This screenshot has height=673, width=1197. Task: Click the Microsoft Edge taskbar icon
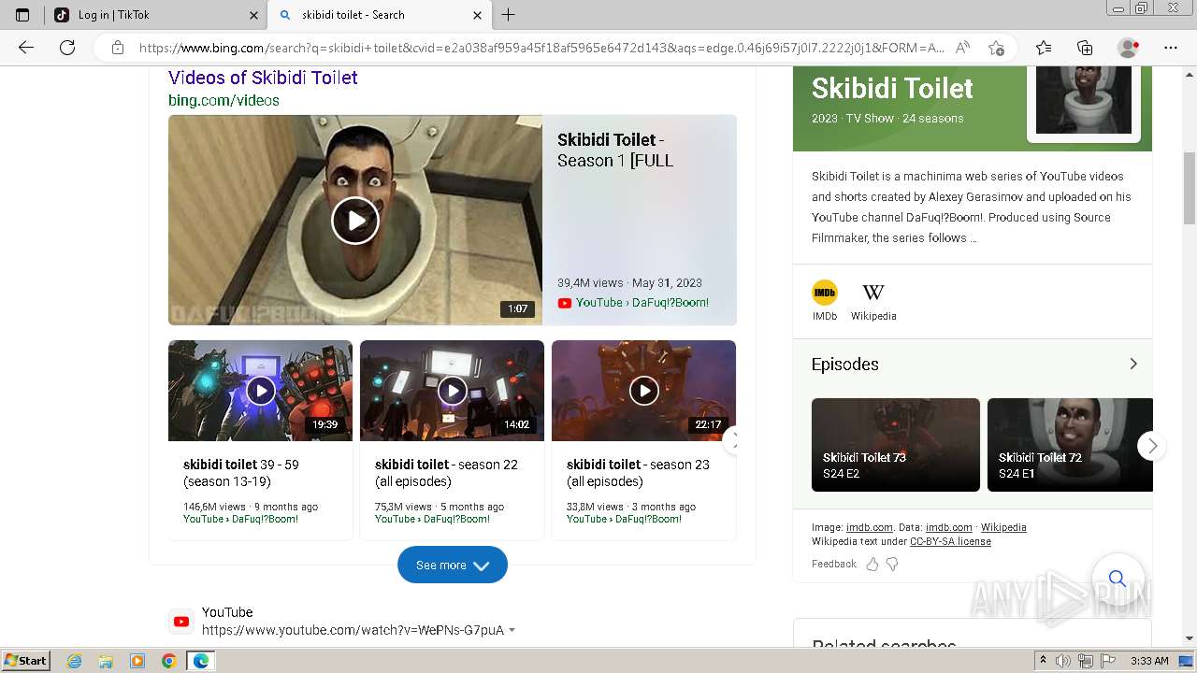201,661
